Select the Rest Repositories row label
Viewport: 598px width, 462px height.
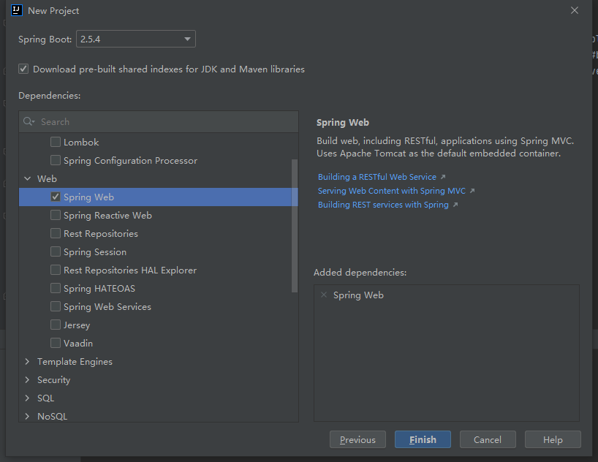pyautogui.click(x=101, y=233)
